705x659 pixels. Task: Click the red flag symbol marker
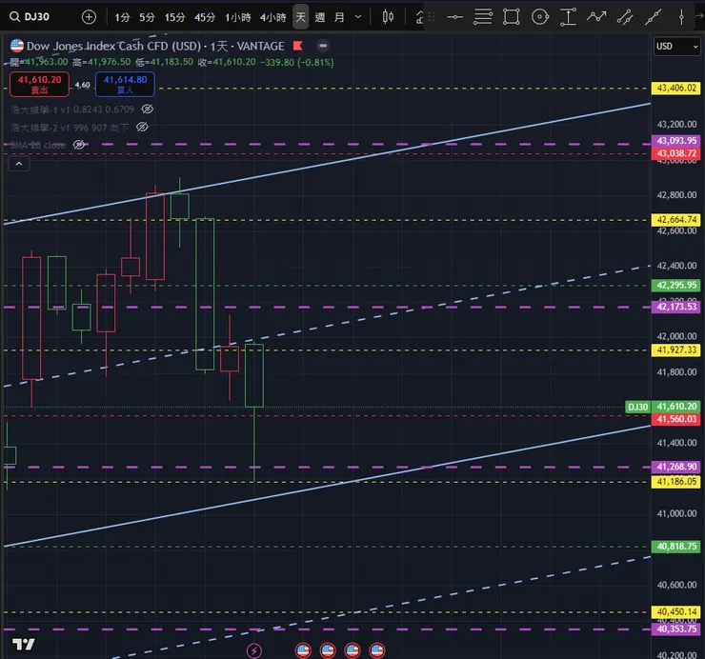(x=297, y=46)
